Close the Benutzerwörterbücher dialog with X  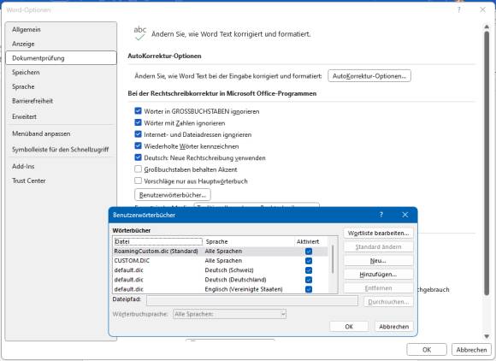click(x=404, y=215)
